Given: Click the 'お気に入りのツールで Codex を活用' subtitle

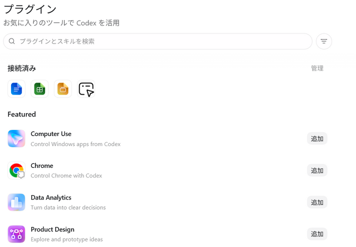Looking at the screenshot, I should tap(61, 23).
